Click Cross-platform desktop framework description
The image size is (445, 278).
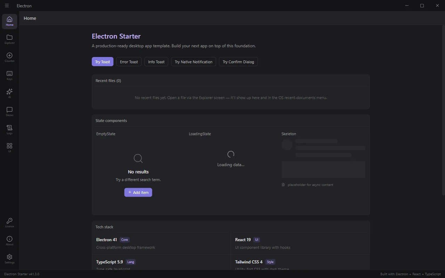click(126, 247)
